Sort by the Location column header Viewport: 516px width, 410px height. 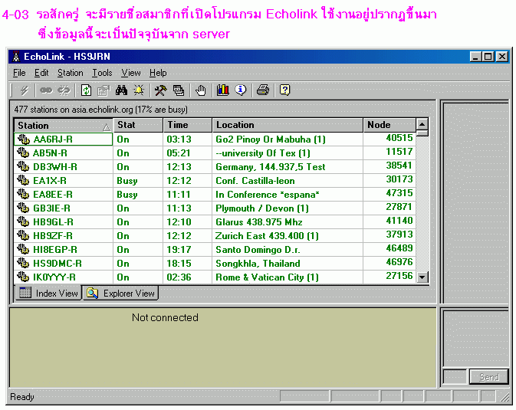click(x=288, y=125)
